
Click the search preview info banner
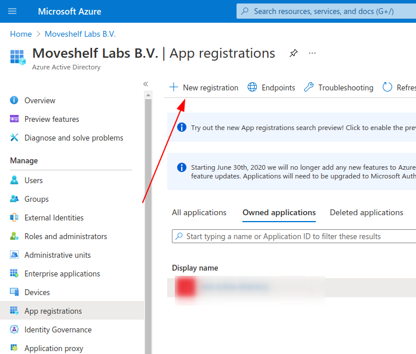[x=291, y=127]
